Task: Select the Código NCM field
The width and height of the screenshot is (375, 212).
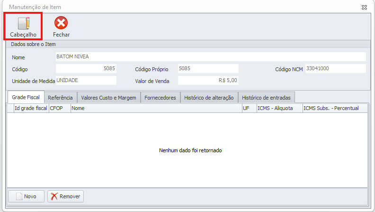Action: click(x=335, y=69)
